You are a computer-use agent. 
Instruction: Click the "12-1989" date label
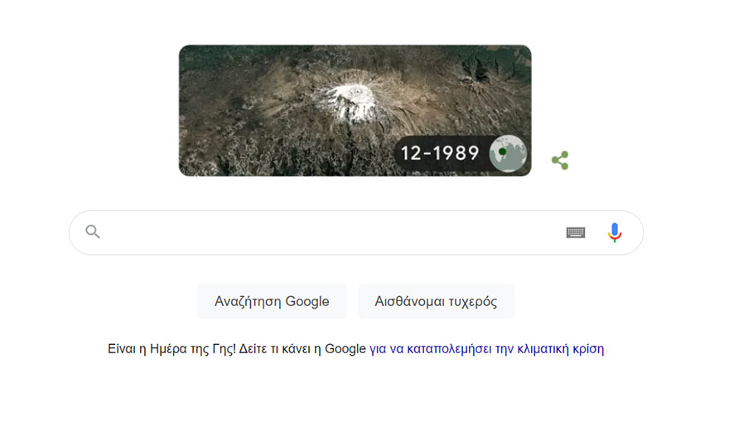(x=440, y=153)
